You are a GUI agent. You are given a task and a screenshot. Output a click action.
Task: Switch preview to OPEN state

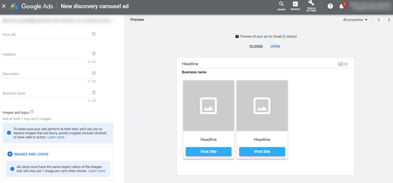coord(275,46)
